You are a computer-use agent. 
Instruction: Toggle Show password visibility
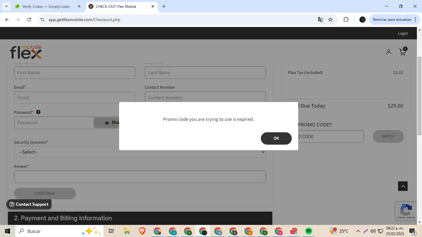[107, 123]
